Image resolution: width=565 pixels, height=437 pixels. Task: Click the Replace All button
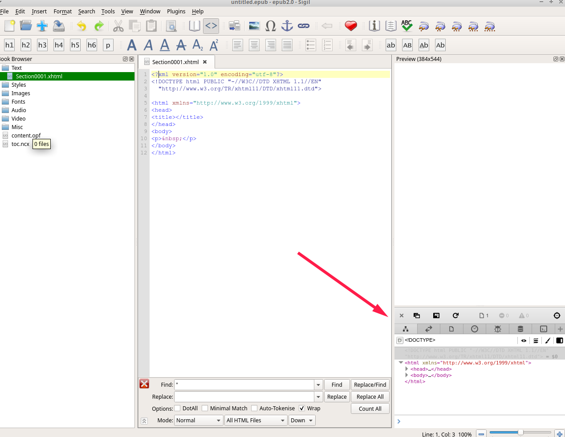pyautogui.click(x=370, y=397)
